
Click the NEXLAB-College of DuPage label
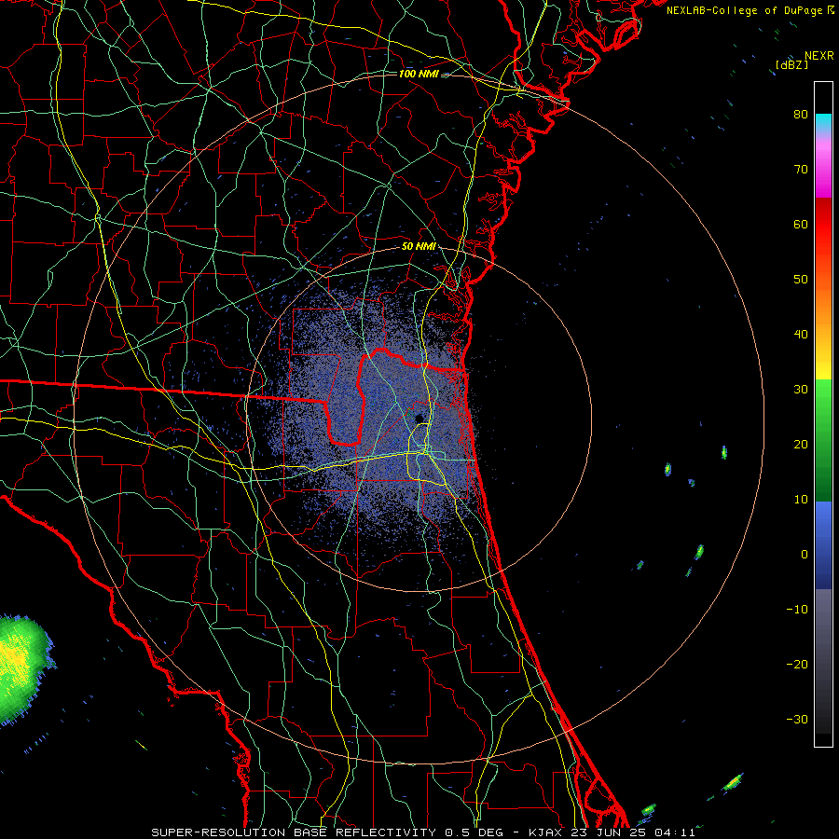coord(746,10)
